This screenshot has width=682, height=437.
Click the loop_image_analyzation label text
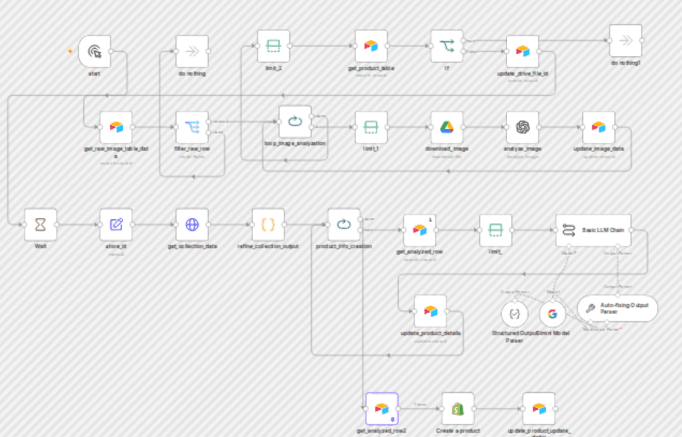(296, 143)
